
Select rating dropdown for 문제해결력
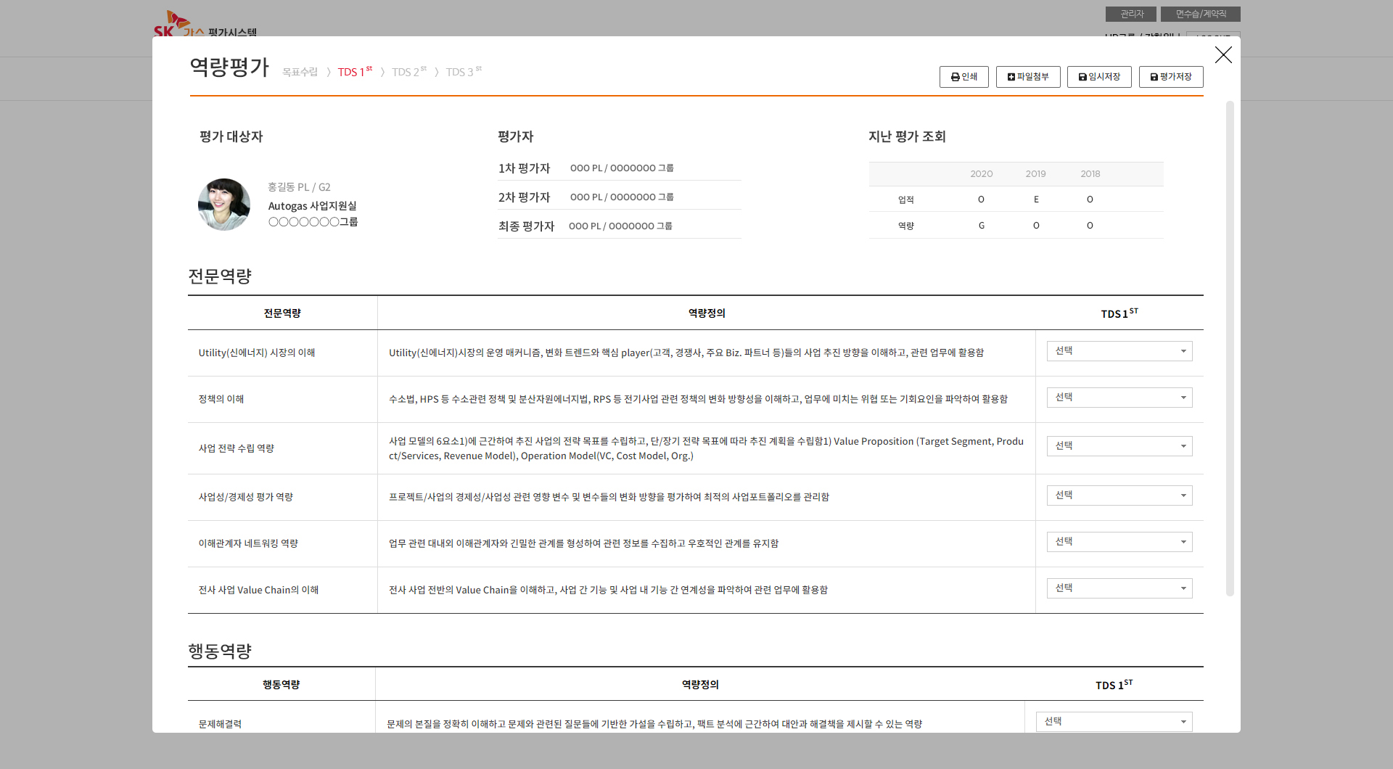coord(1113,722)
